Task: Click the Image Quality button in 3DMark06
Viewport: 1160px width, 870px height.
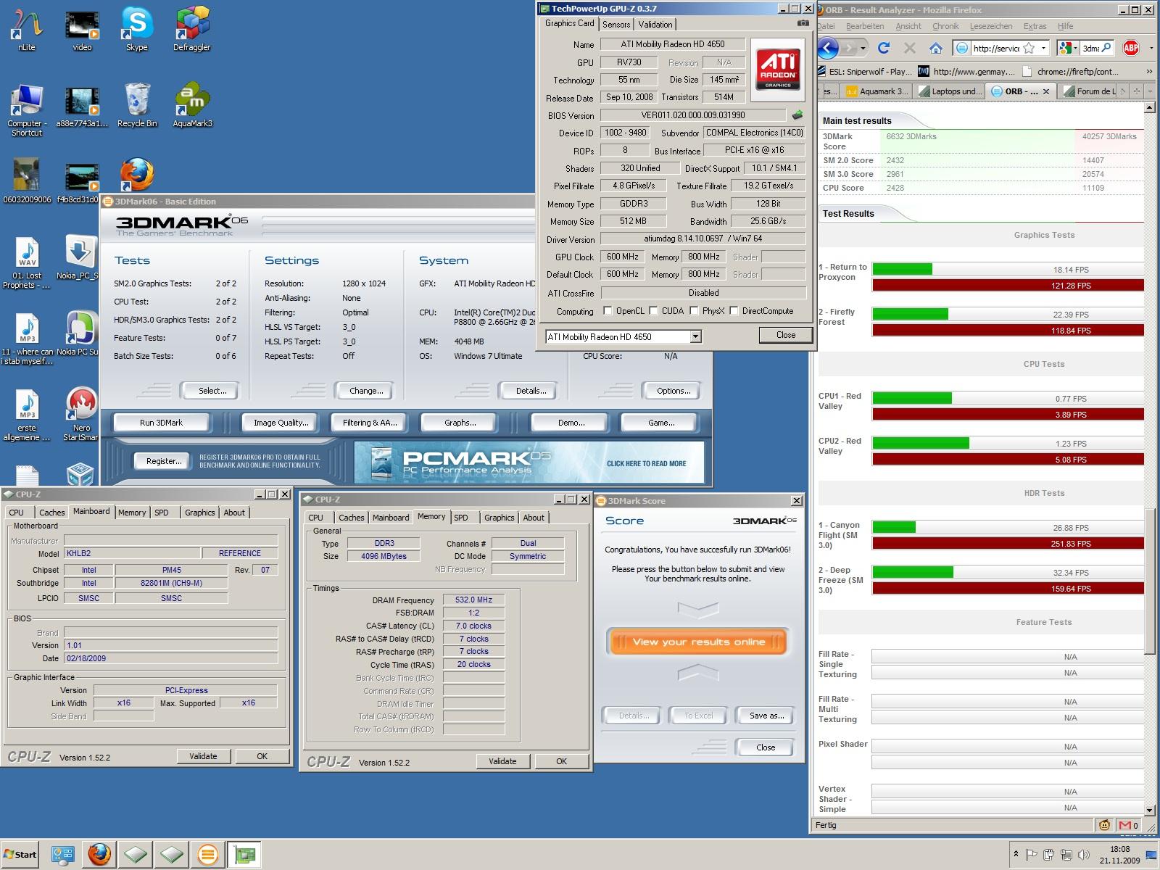Action: [281, 423]
